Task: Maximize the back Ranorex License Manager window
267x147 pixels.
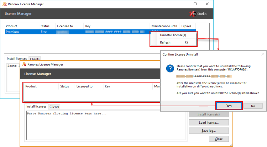Action: point(195,4)
